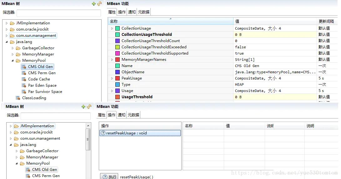Click the Type value HEAP cell
This screenshot has height=179, width=341.
click(275, 85)
